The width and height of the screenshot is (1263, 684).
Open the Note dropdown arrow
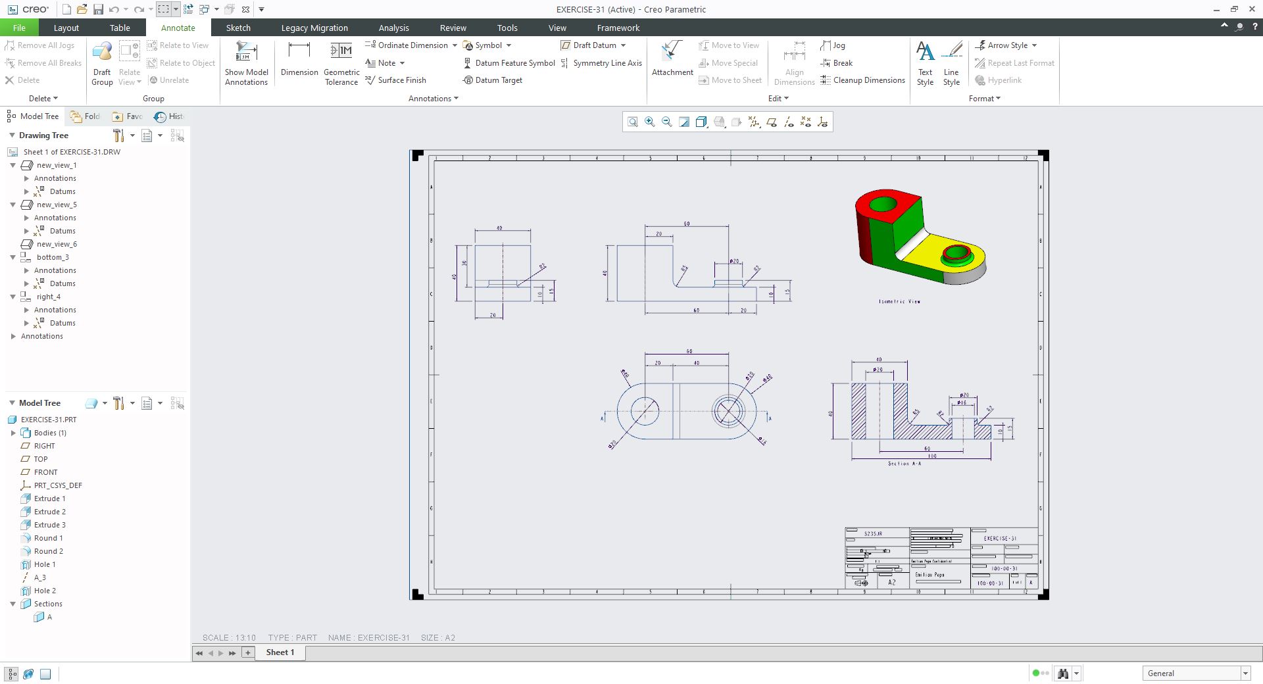click(x=402, y=63)
